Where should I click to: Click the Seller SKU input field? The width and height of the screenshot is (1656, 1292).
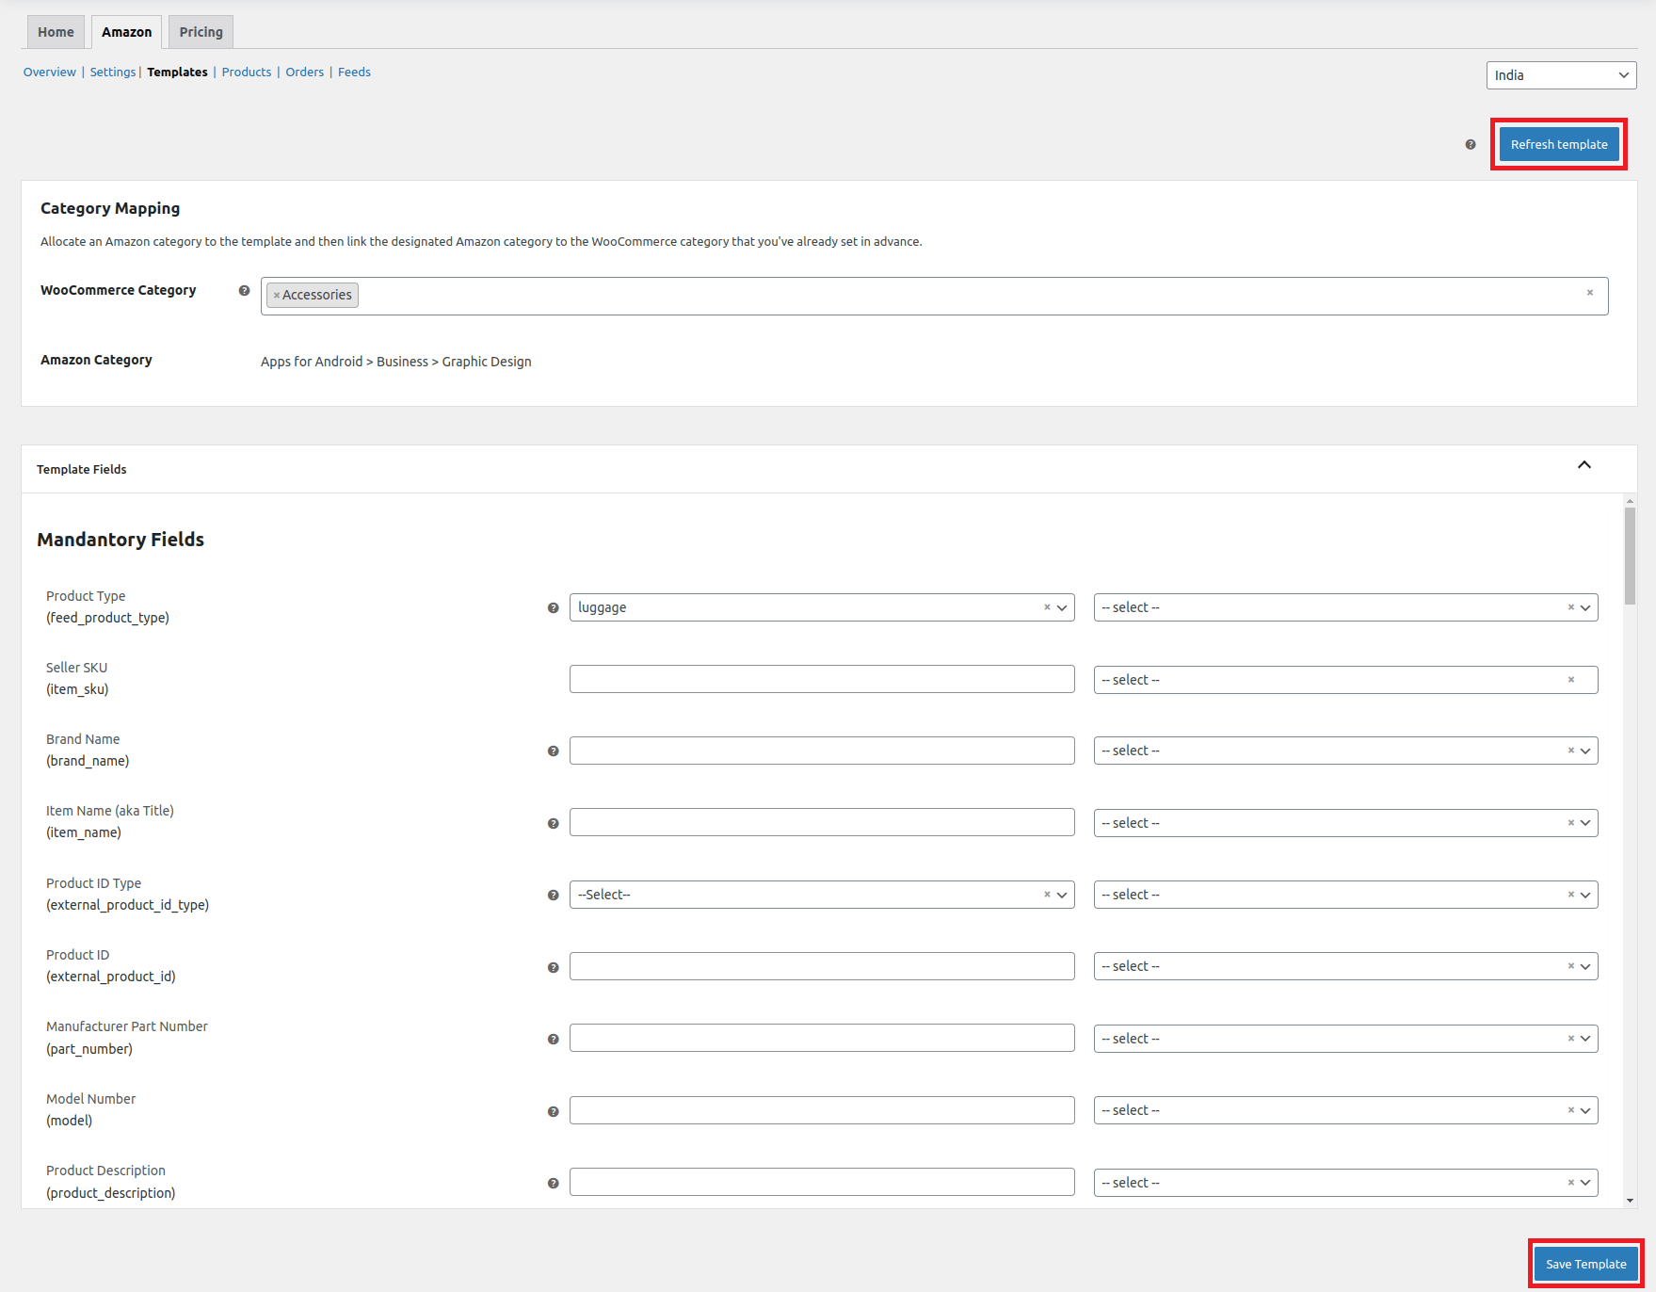821,679
